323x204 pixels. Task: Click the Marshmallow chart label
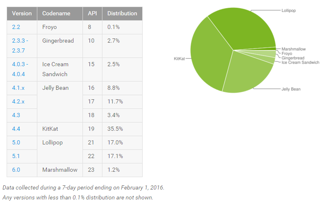294,49
